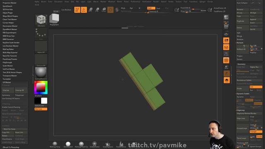The width and height of the screenshot is (265, 149).
Task: Open the Transpose Master plugin
Action: pos(10,76)
